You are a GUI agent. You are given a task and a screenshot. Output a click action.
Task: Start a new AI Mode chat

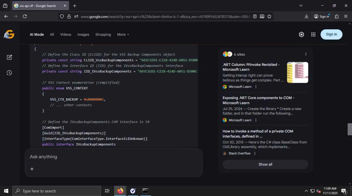click(9, 57)
